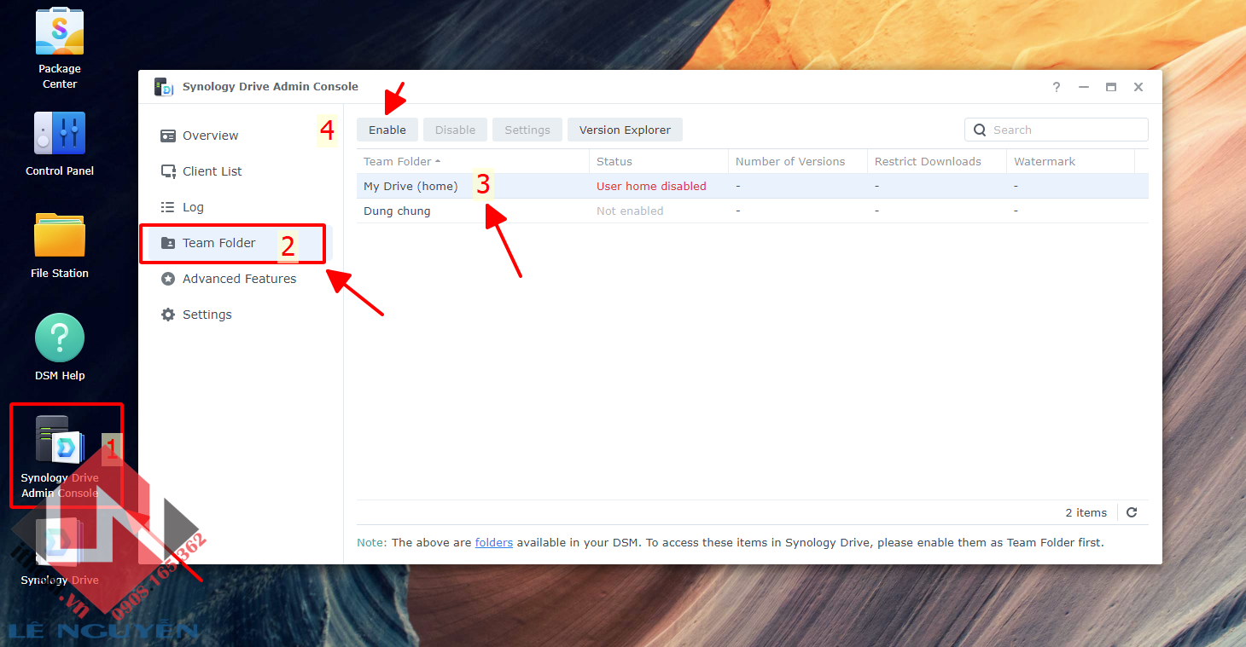
Task: Click the Status column header
Action: coord(659,161)
